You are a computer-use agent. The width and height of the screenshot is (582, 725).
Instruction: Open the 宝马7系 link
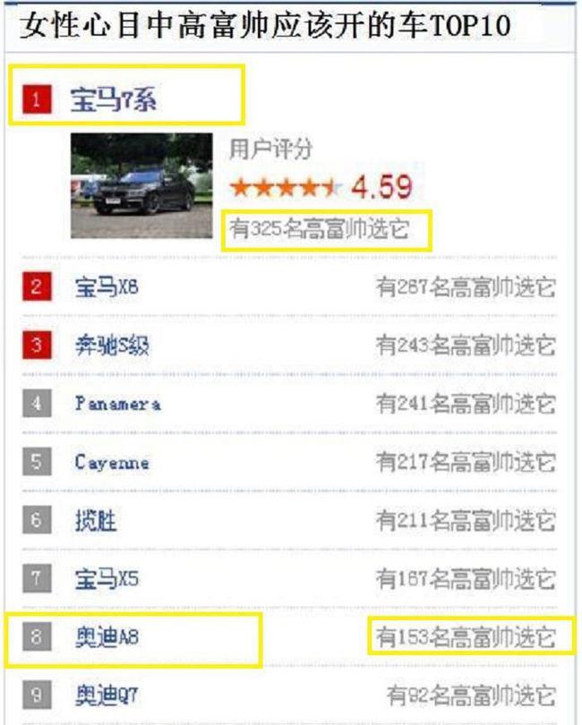click(x=114, y=99)
